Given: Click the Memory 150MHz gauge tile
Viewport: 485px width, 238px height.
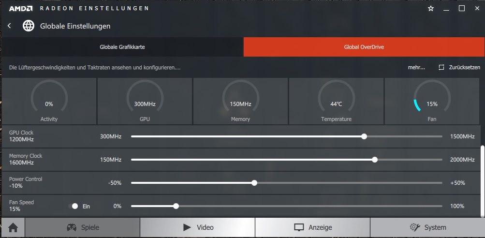Looking at the screenshot, I should point(240,101).
